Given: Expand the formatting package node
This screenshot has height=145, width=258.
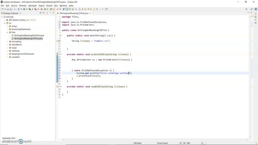Looking at the screenshot, I should point(7,42).
